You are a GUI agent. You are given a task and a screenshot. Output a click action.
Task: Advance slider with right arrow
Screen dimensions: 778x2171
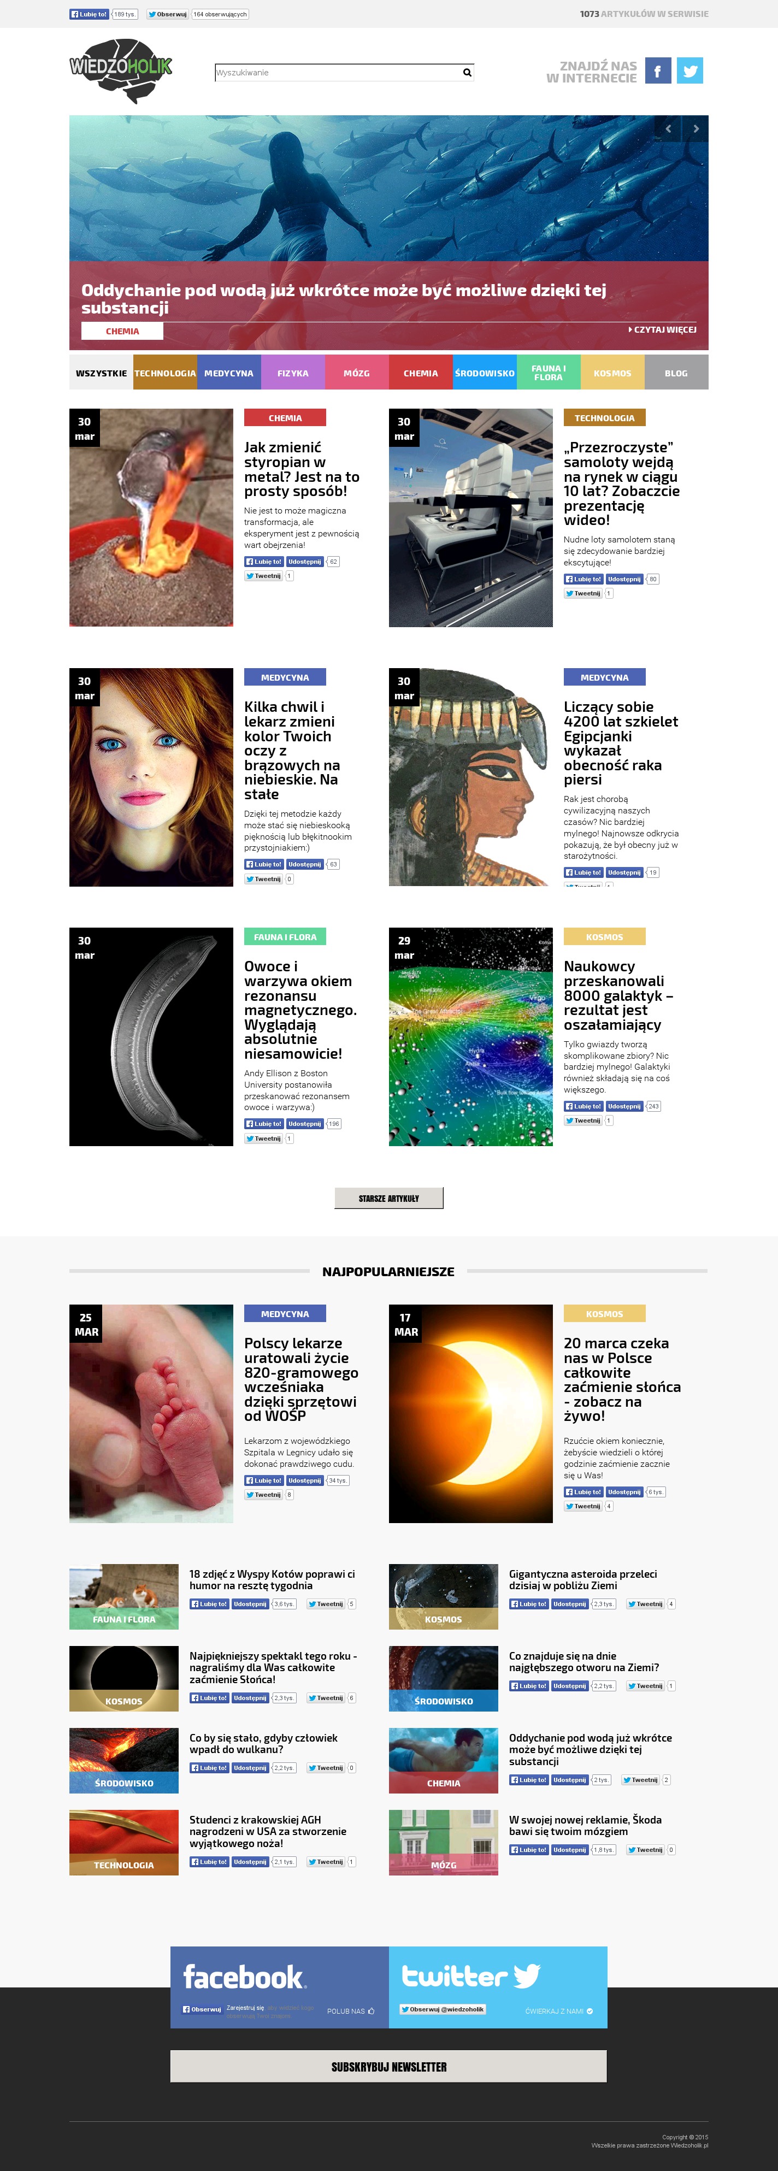pyautogui.click(x=696, y=129)
